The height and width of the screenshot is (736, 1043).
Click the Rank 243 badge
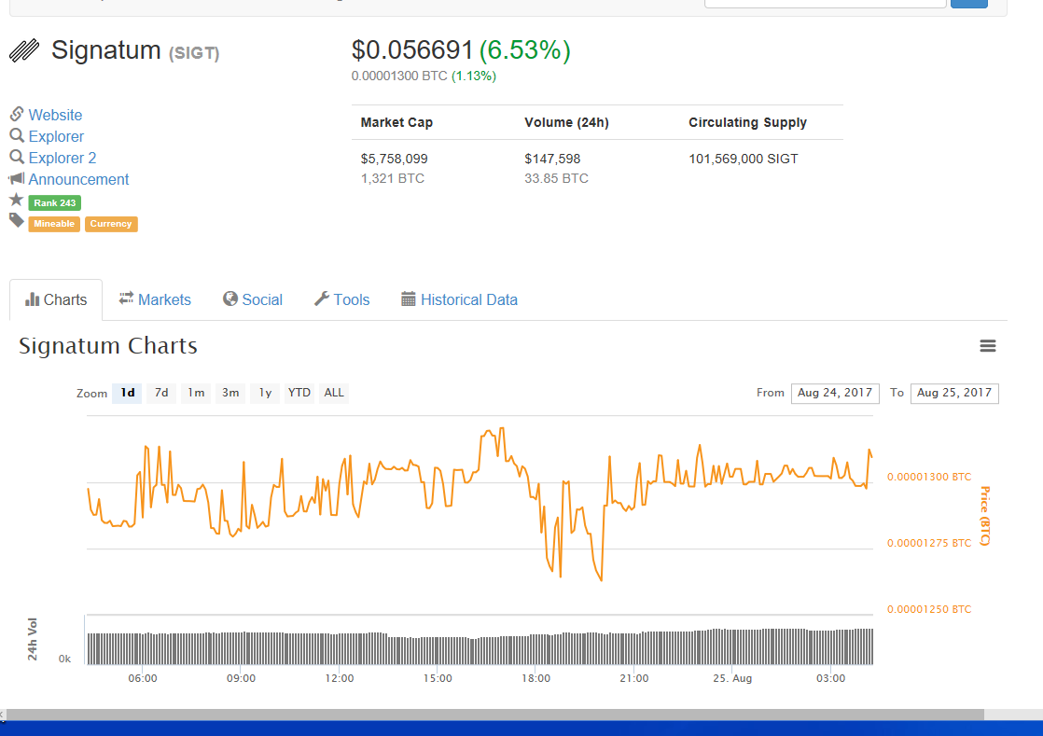pyautogui.click(x=54, y=202)
